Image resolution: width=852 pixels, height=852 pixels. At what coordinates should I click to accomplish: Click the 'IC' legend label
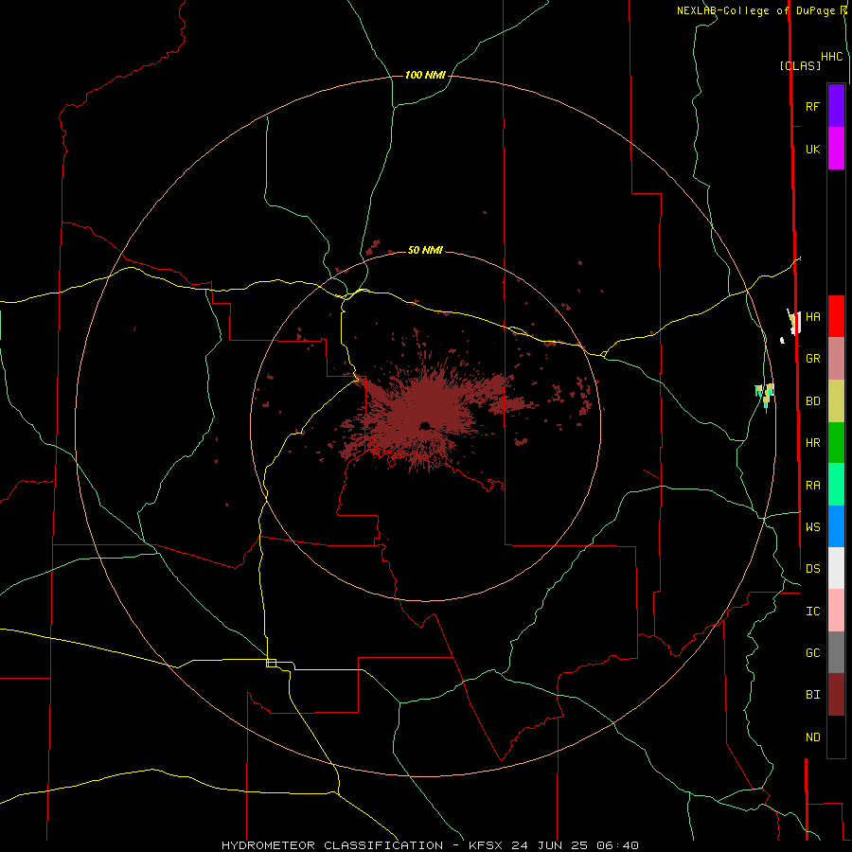point(813,612)
